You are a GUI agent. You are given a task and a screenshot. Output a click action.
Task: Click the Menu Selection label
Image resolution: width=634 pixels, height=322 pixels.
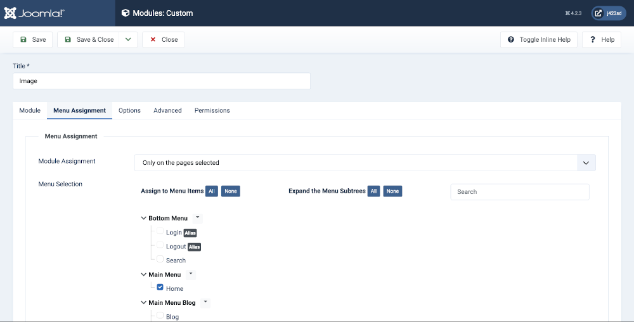[x=60, y=184]
